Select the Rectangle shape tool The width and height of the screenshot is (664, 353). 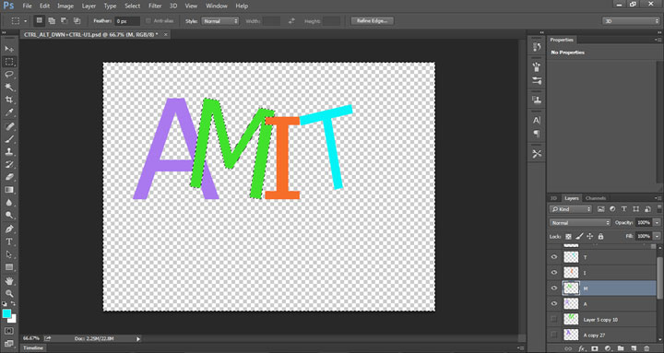point(9,267)
